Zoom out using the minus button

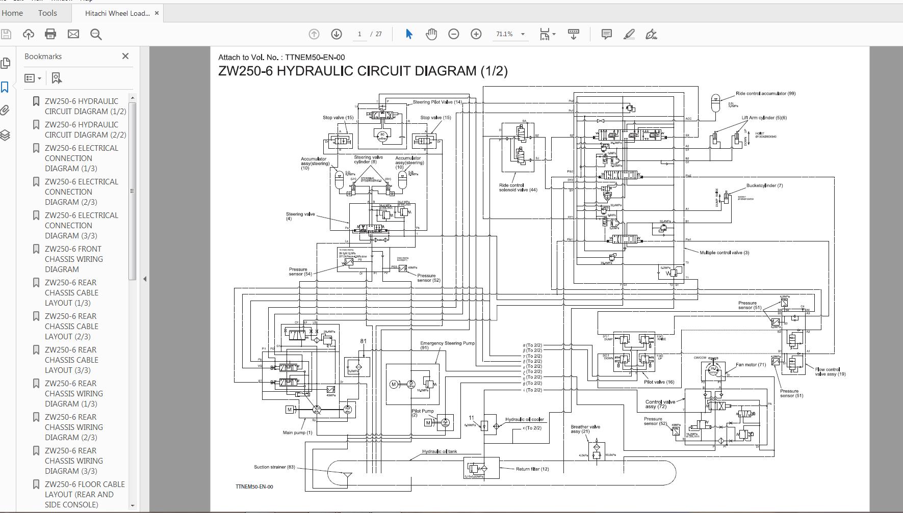click(x=453, y=34)
